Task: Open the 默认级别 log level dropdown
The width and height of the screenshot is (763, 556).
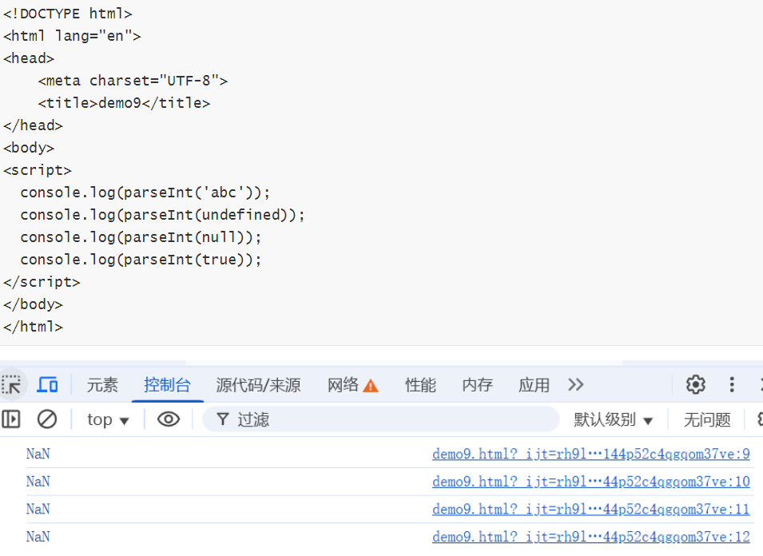Action: (613, 419)
